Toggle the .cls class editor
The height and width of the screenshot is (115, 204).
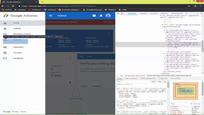pos(160,82)
